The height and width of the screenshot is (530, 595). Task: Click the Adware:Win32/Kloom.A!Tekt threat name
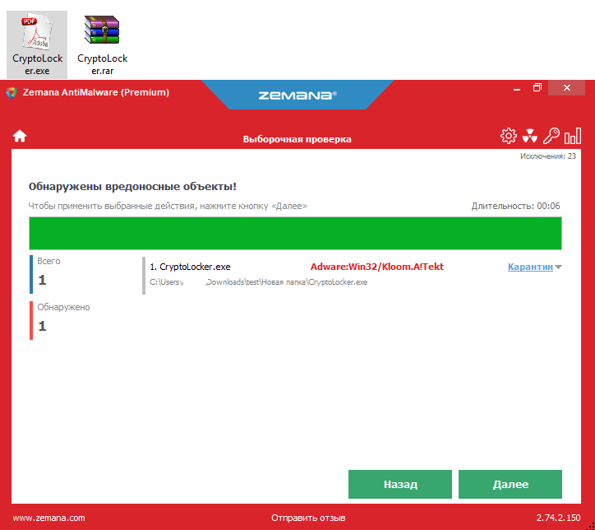click(x=377, y=267)
